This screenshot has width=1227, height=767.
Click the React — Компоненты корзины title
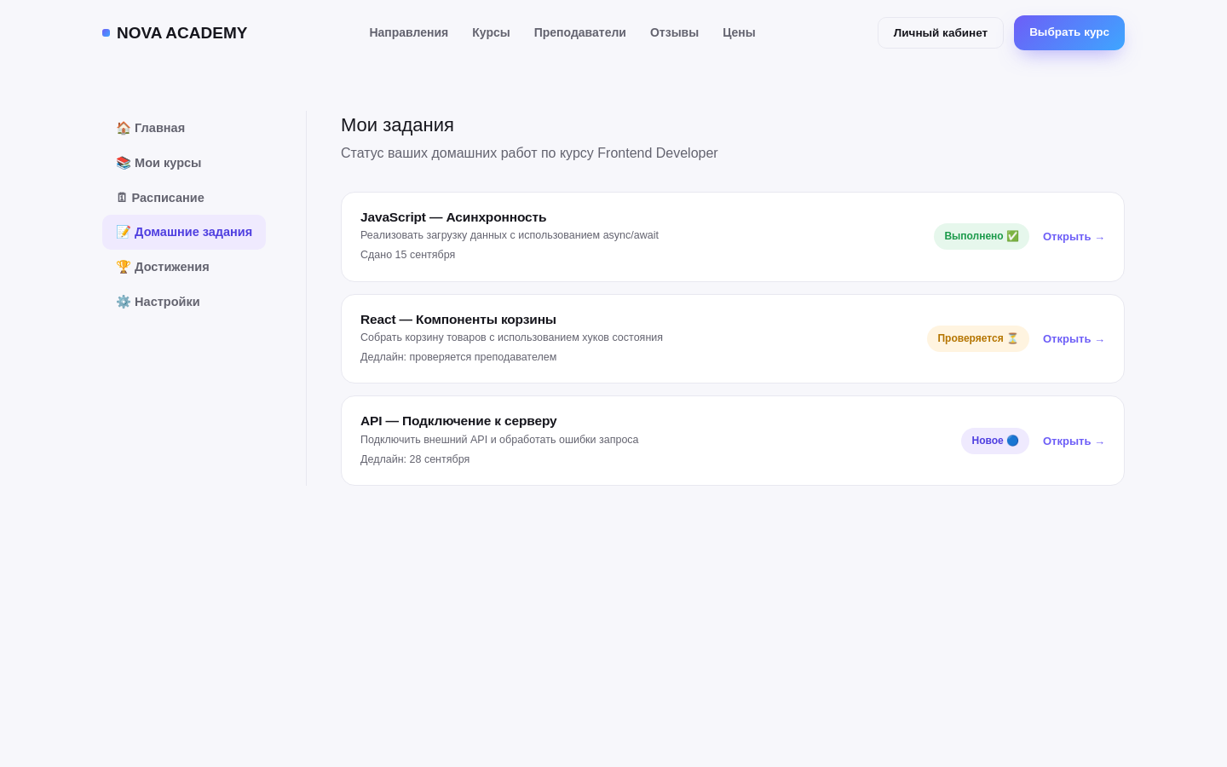click(x=458, y=320)
